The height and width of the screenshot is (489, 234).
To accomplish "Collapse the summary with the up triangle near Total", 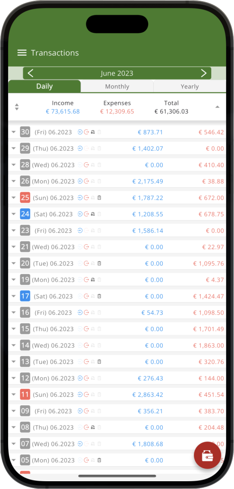I will pos(218,107).
